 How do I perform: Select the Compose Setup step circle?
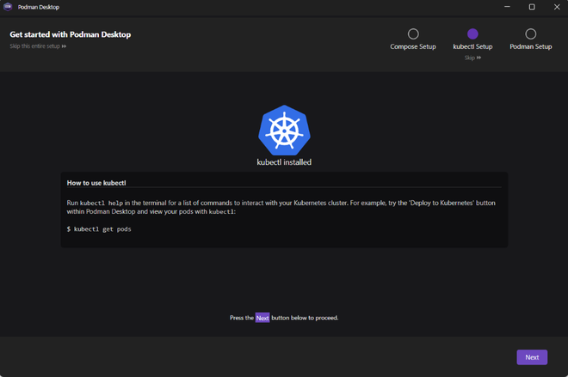click(413, 34)
